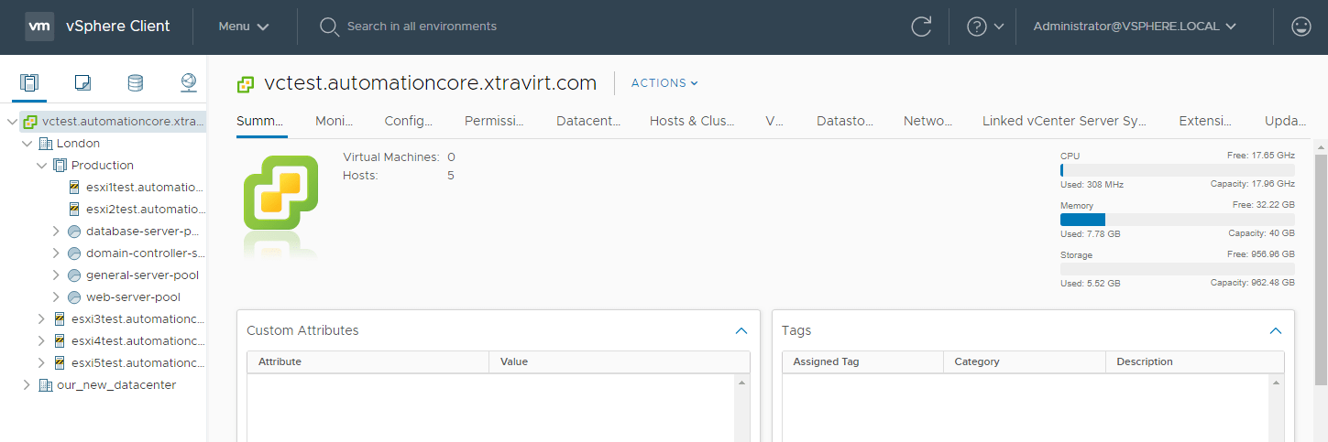
Task: Click the smiley feedback icon
Action: click(x=1301, y=27)
